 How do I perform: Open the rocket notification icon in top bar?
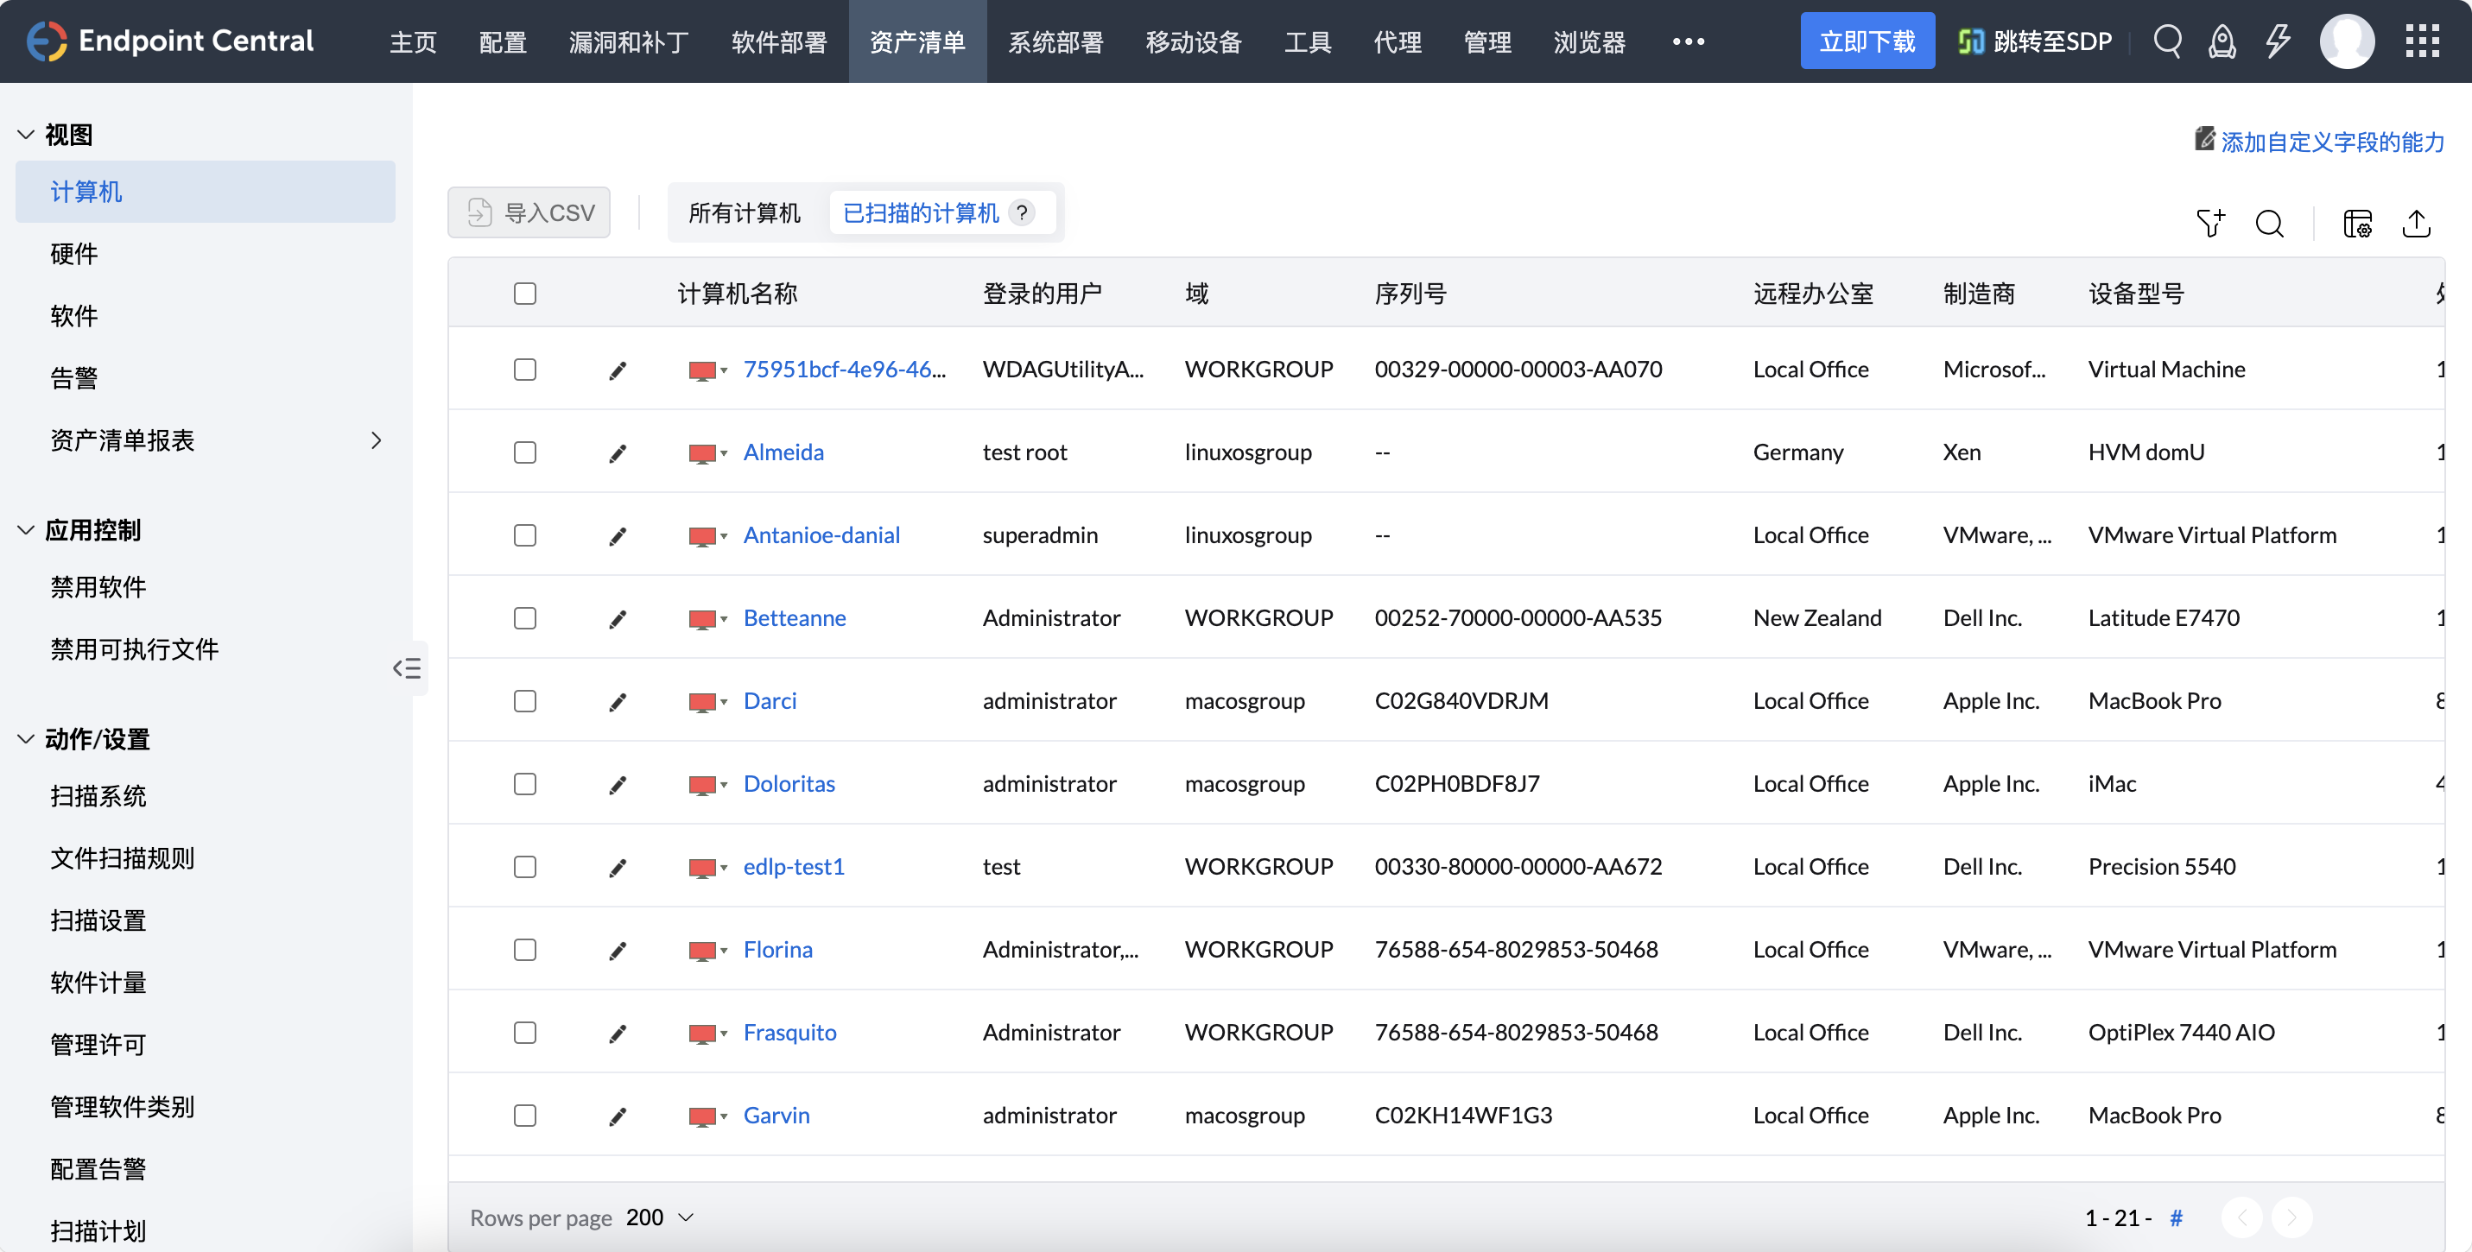pos(2223,41)
